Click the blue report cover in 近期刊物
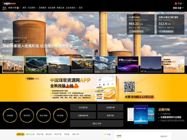 [141, 114]
